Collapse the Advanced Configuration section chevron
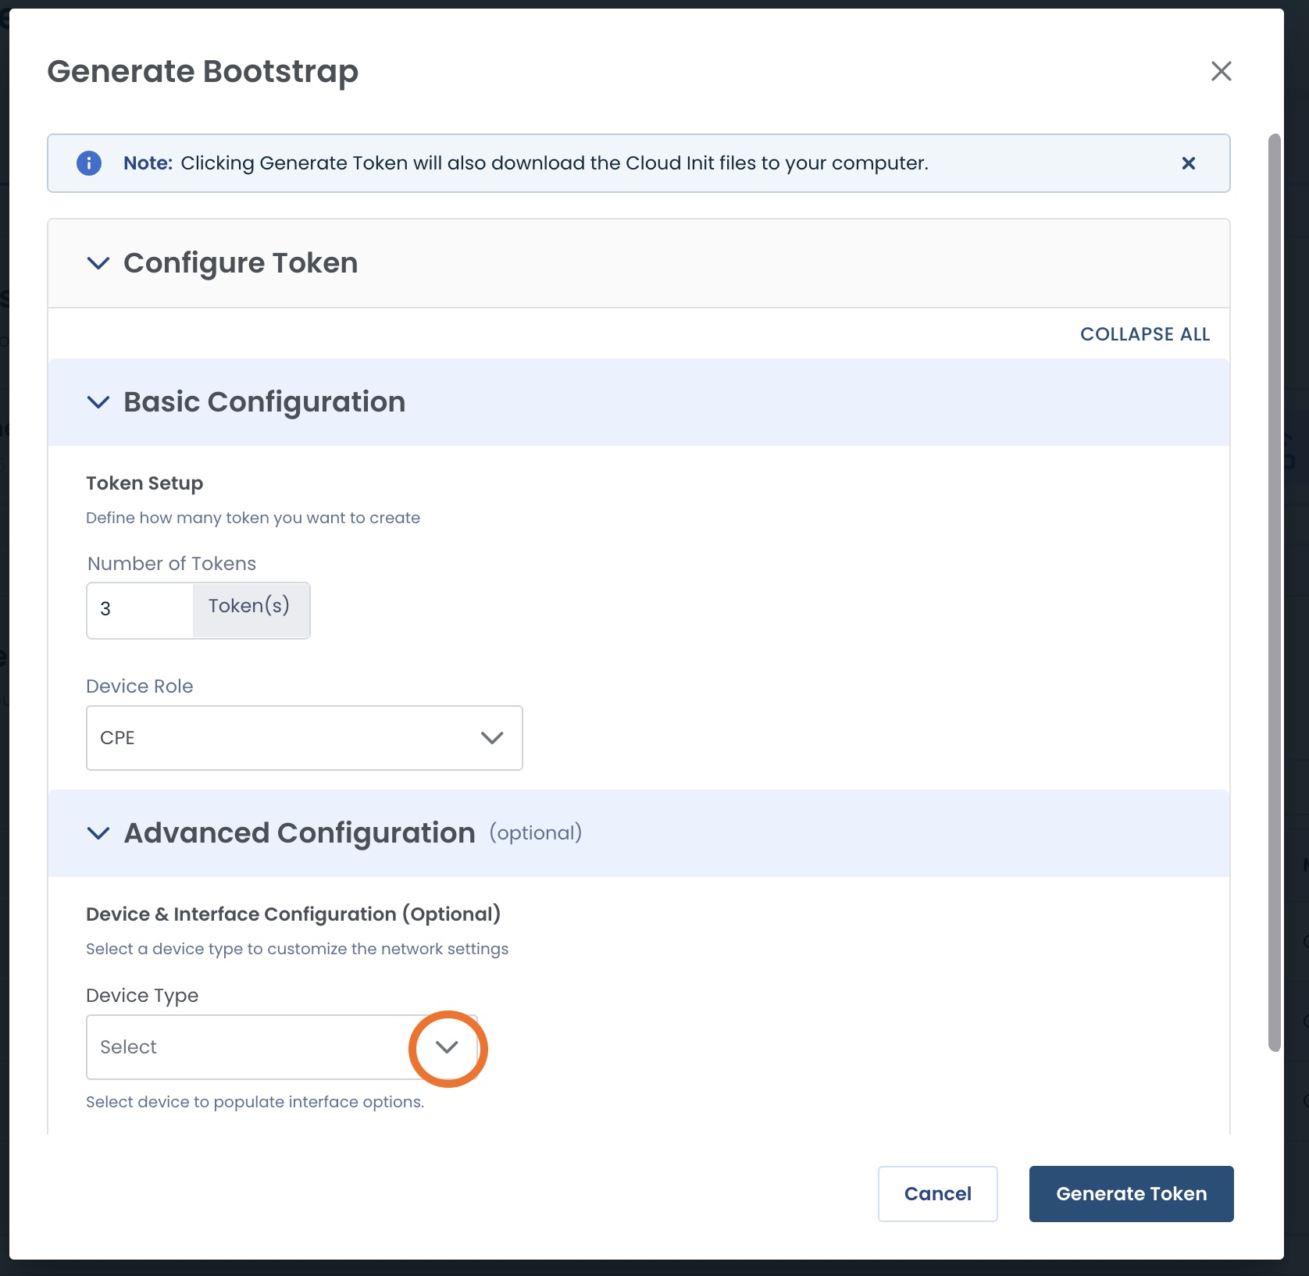 click(x=98, y=833)
